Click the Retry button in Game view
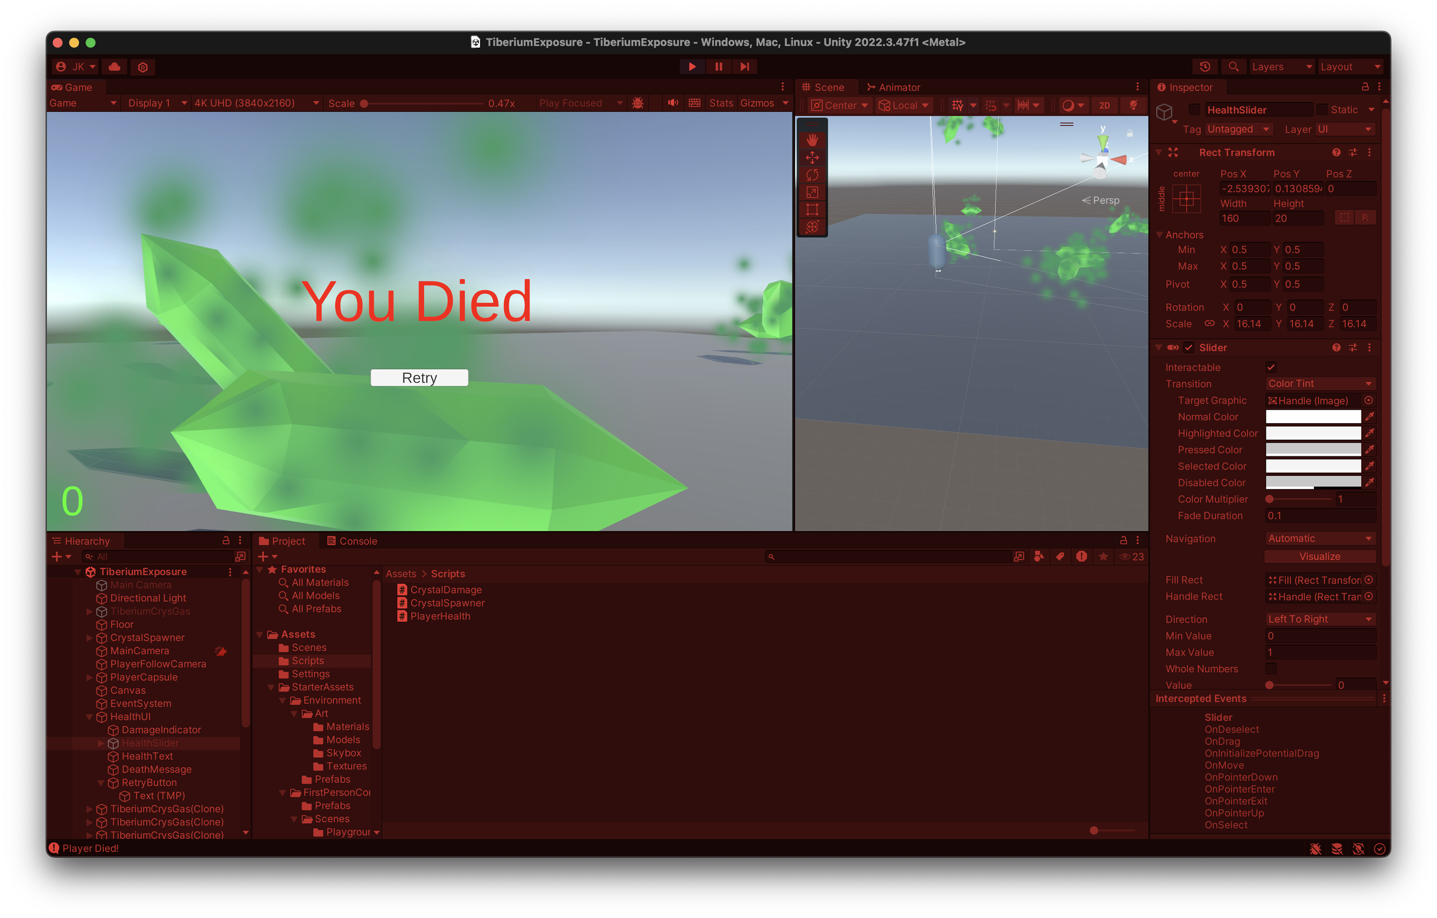The height and width of the screenshot is (918, 1437). point(419,378)
